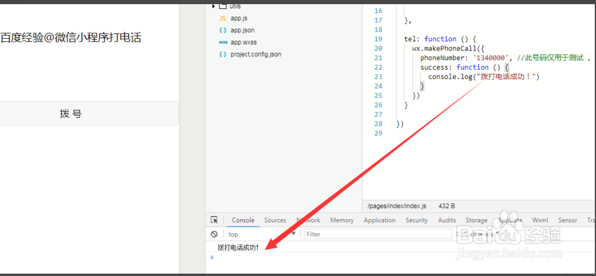Open the utils folder
The width and height of the screenshot is (596, 276).
pos(235,6)
